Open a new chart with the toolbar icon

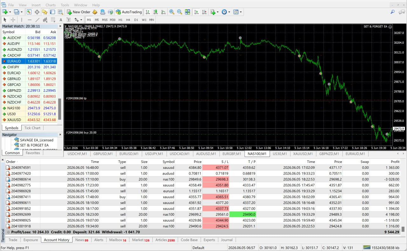(x=5, y=12)
